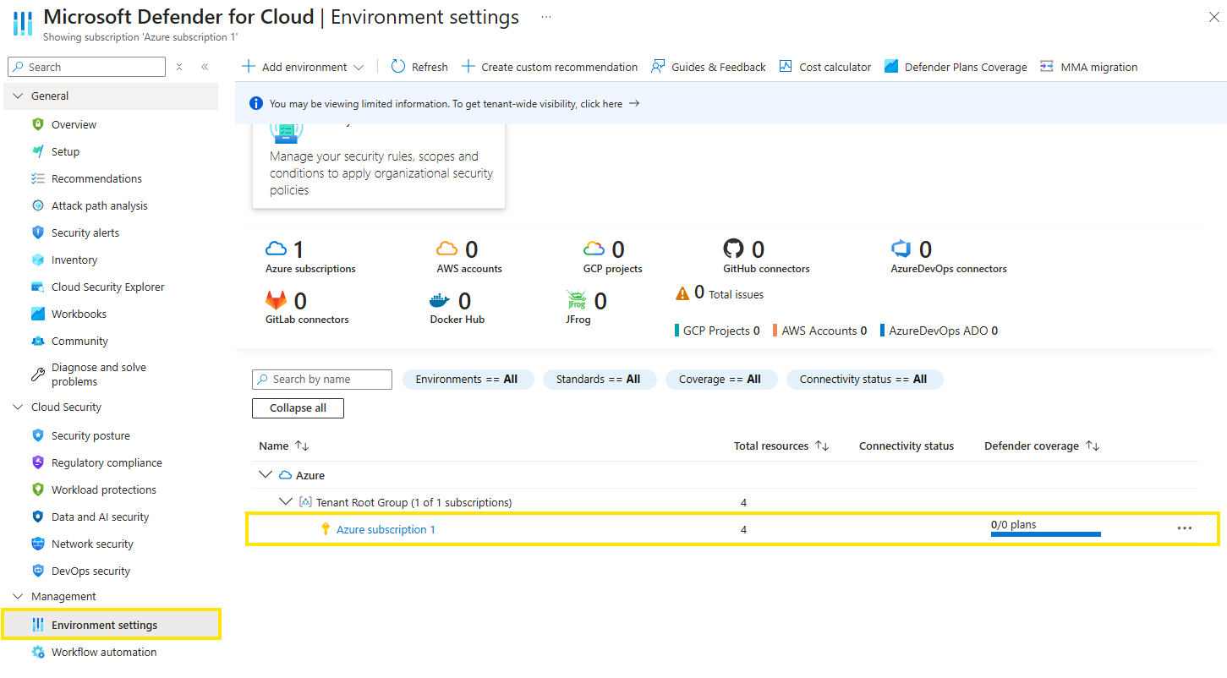This screenshot has width=1227, height=678.
Task: Open the title bar more options ellipsis
Action: click(546, 16)
